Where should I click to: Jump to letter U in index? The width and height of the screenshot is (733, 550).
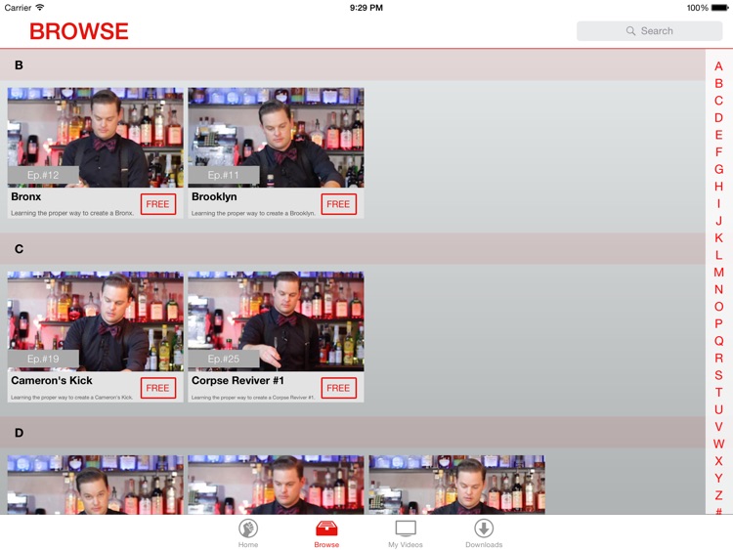pos(718,409)
